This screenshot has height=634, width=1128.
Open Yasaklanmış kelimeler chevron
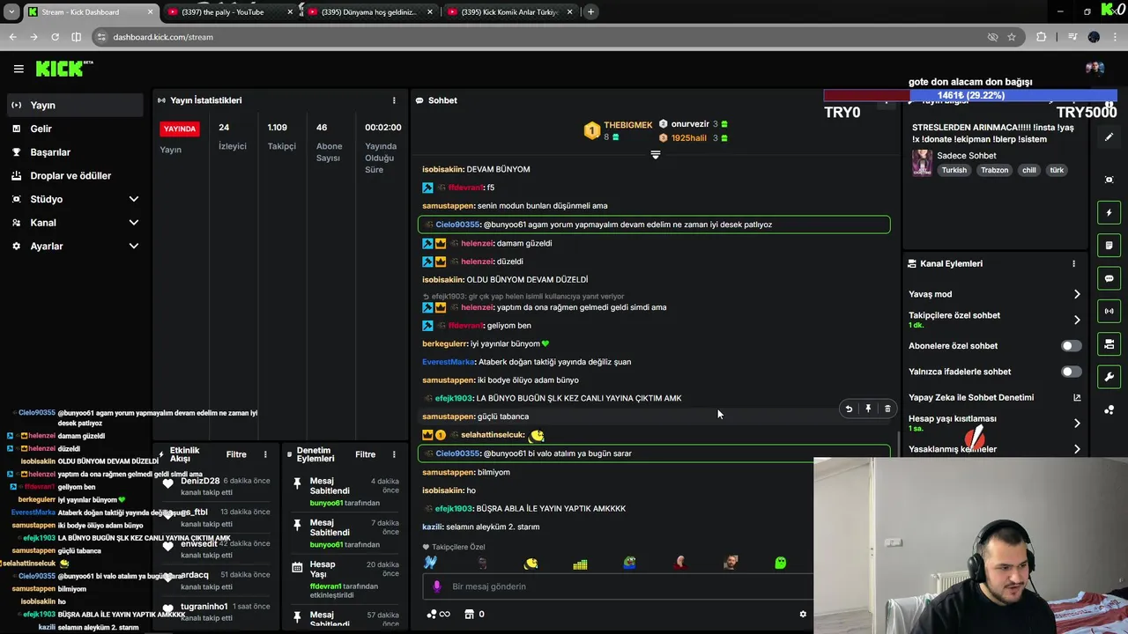tap(1076, 449)
